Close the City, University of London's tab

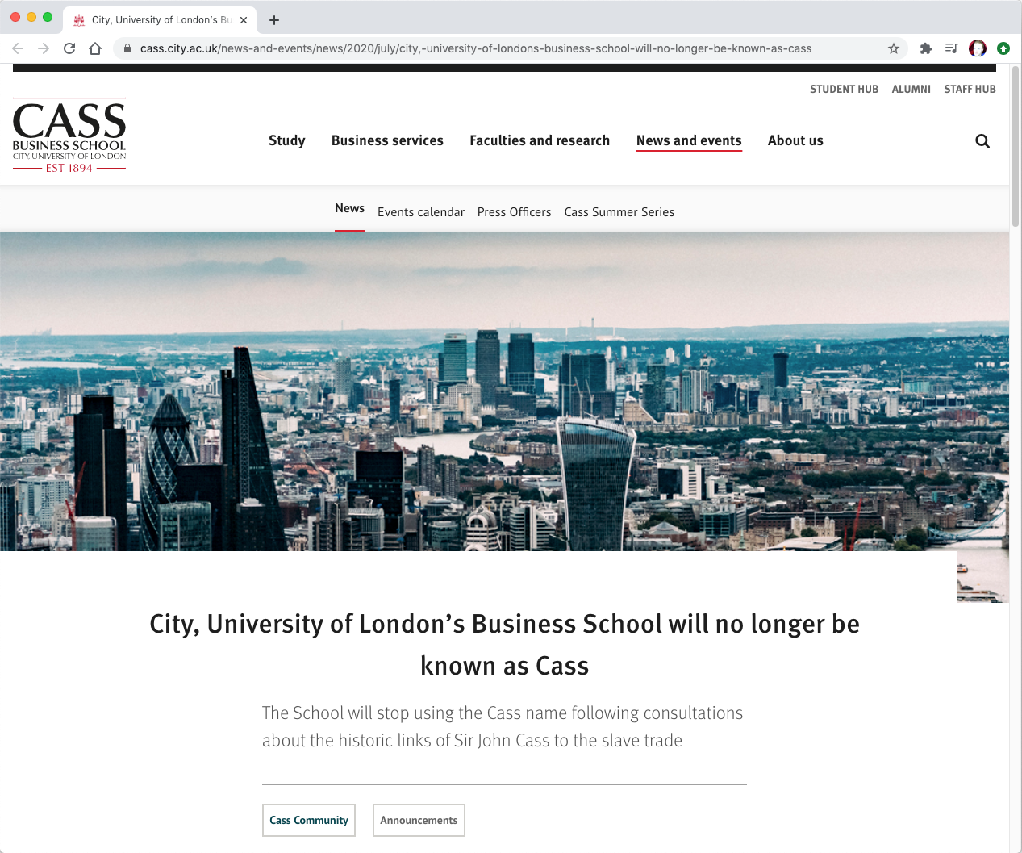click(244, 20)
